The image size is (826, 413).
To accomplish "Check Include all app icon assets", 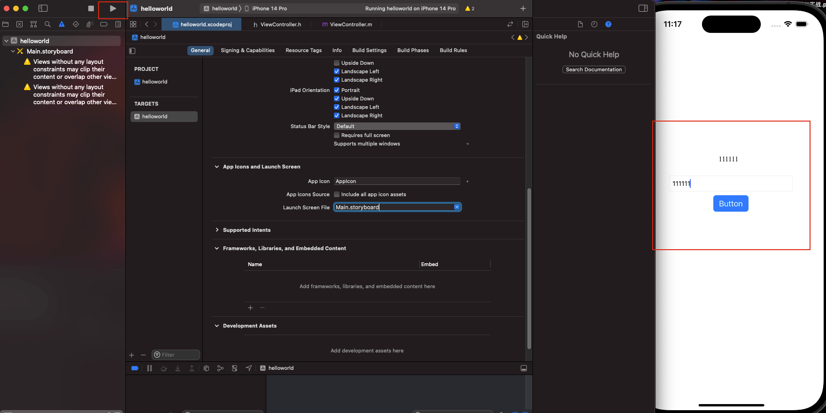I will 337,194.
